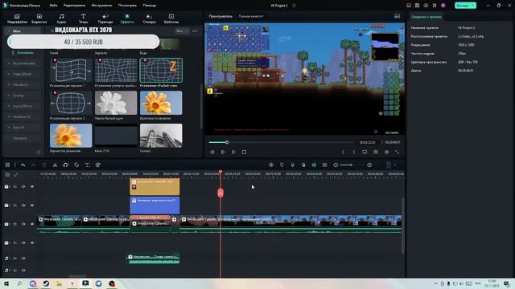Switch to the Медиафайлы tab
This screenshot has width=515, height=289.
tap(17, 18)
